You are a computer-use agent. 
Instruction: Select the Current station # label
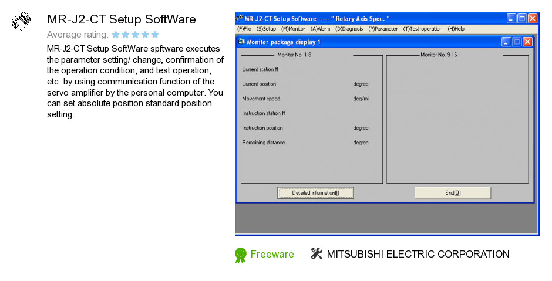pos(260,69)
